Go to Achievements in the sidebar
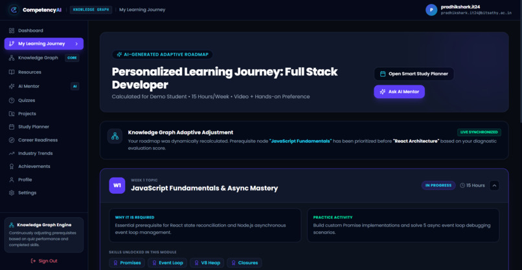Screen dimensions: 522x270 44,167
